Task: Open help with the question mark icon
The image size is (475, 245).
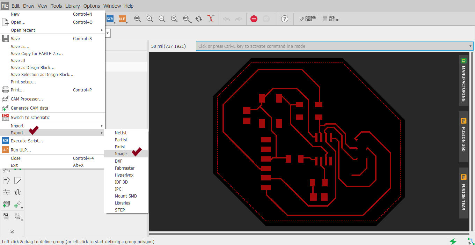Action: click(285, 19)
